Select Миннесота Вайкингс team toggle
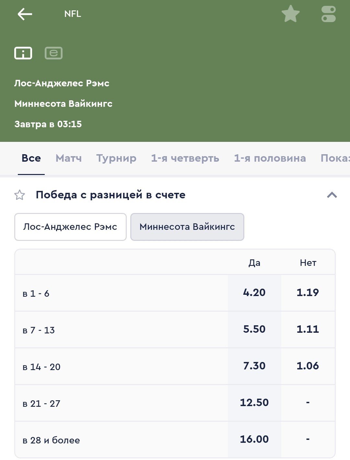 tap(187, 227)
